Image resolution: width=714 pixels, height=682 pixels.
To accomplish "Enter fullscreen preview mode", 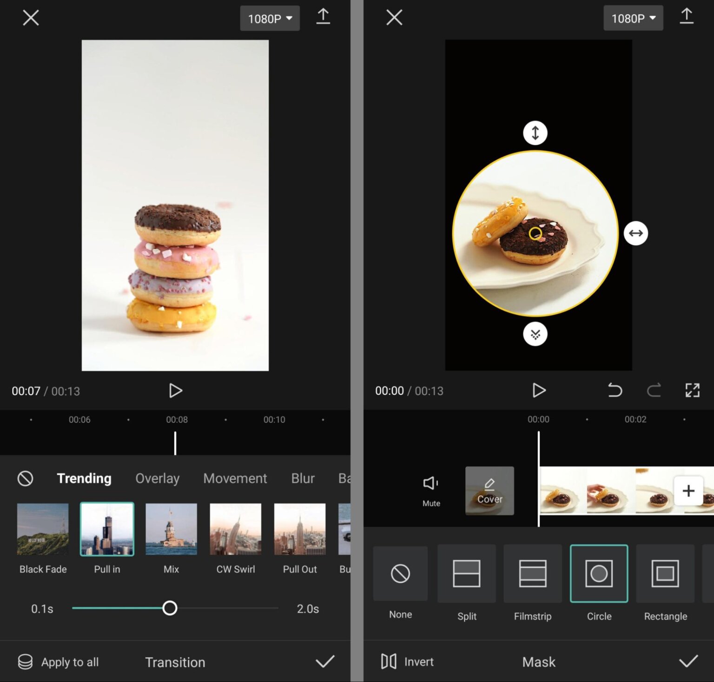I will [x=693, y=391].
